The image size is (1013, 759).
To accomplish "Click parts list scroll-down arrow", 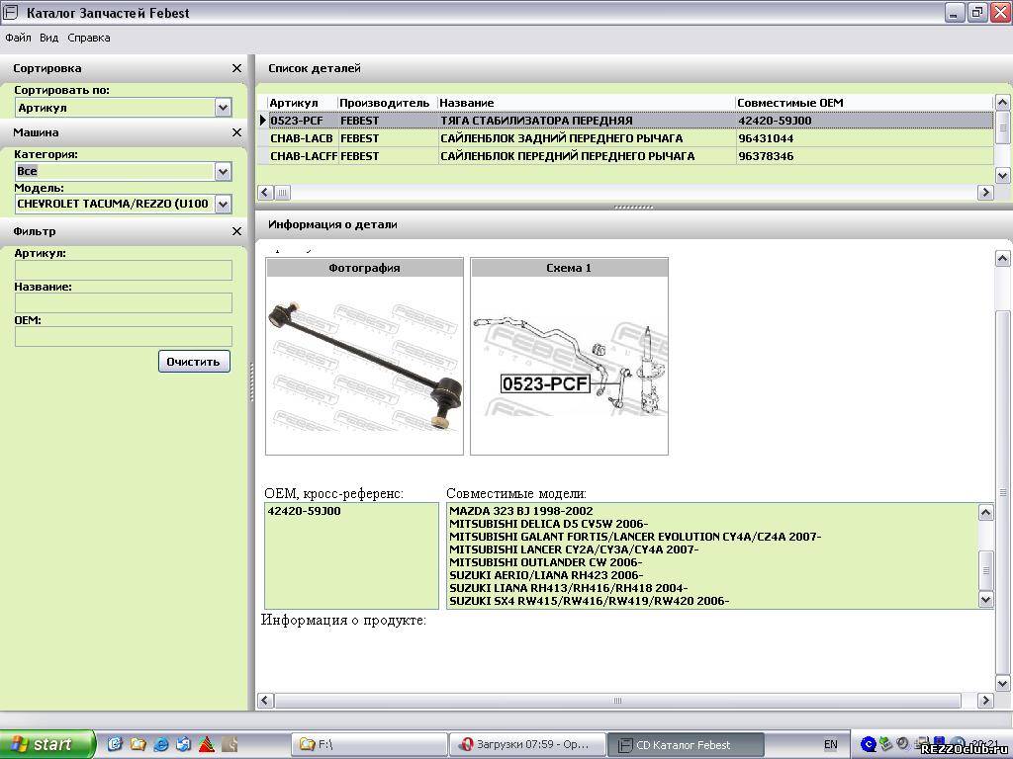I will tap(1002, 175).
